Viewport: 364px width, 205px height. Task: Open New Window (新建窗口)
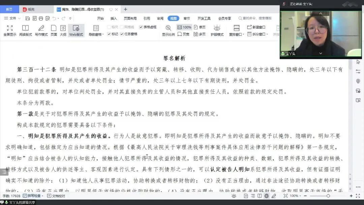[x=256, y=27]
